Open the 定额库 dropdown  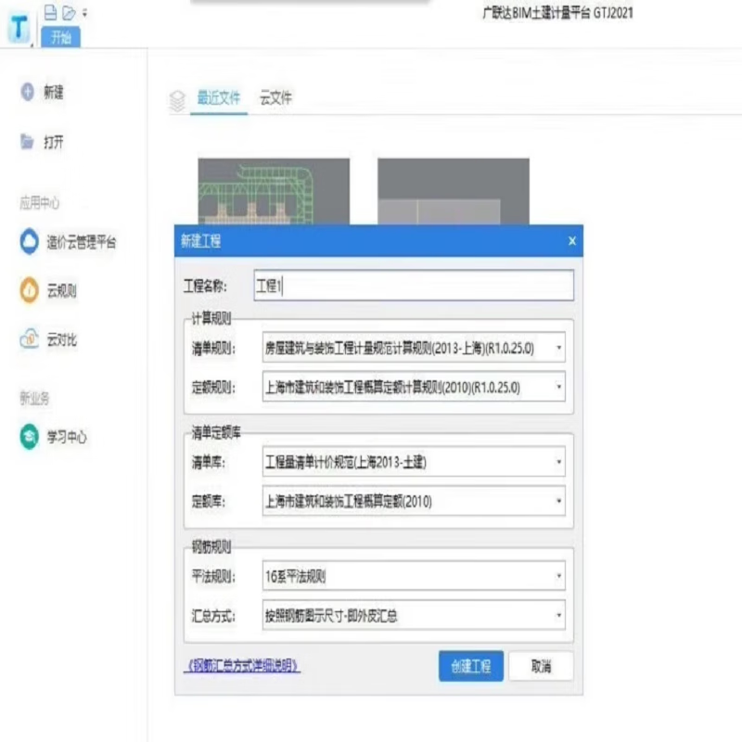pos(414,501)
